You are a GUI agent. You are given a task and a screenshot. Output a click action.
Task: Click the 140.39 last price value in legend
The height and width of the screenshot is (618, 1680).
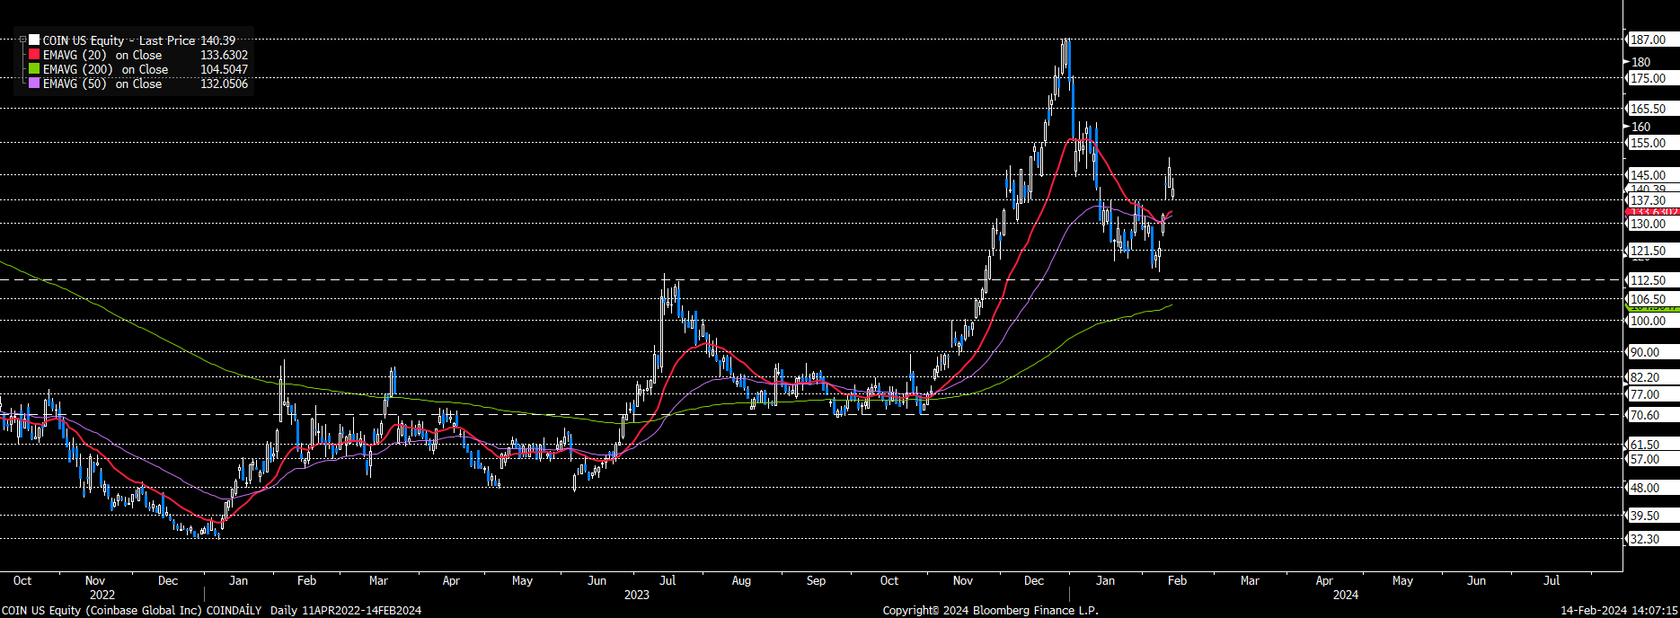tap(218, 40)
